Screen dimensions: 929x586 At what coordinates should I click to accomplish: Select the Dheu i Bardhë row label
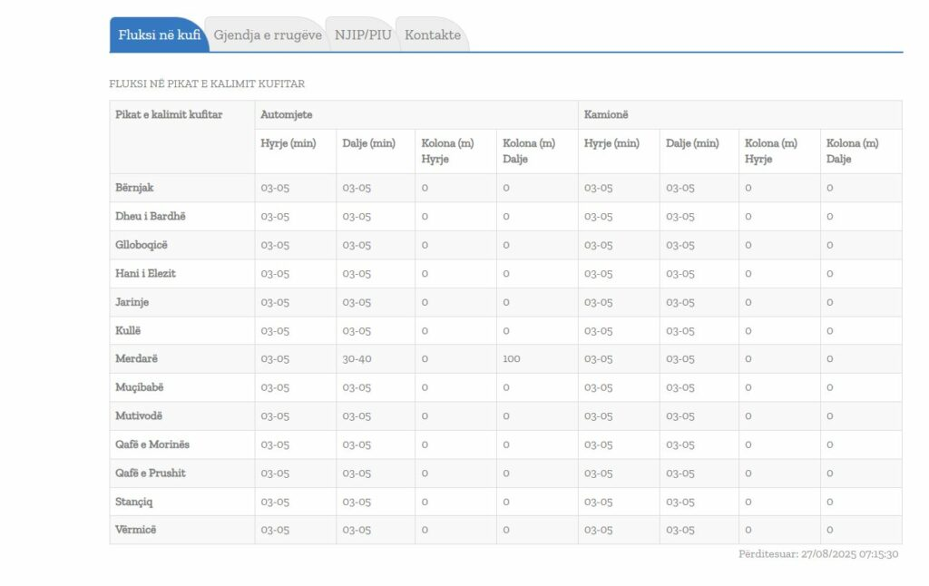pos(150,217)
